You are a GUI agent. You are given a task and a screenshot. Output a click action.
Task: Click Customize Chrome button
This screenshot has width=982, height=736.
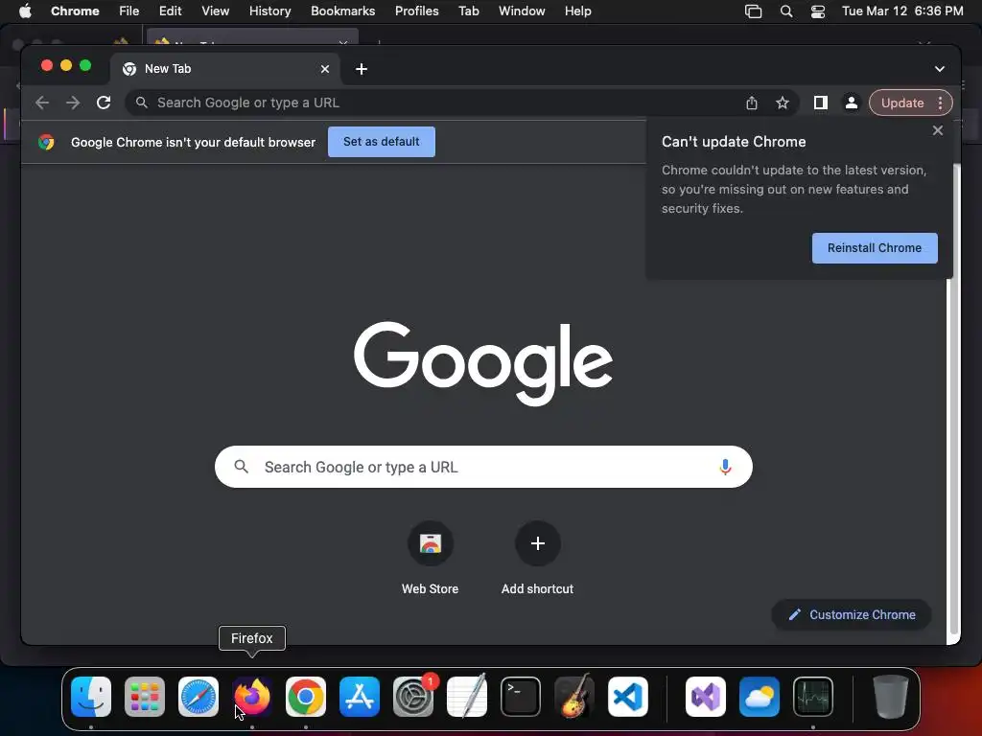coord(852,614)
